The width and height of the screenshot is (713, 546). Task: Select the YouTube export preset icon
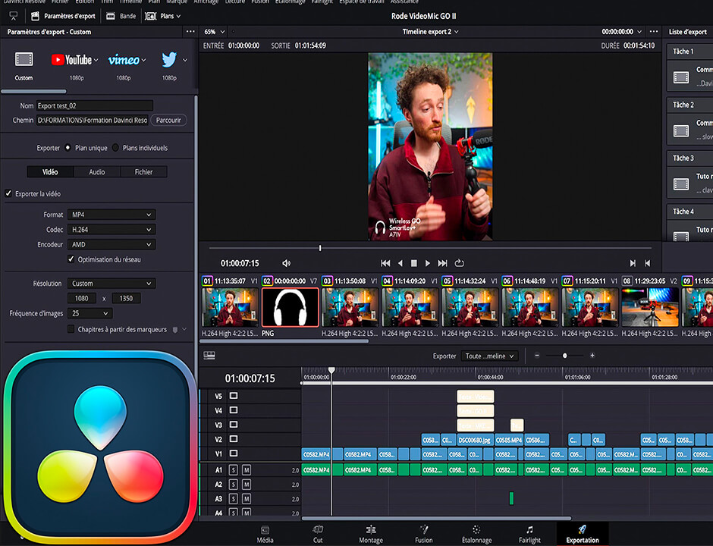pyautogui.click(x=71, y=60)
